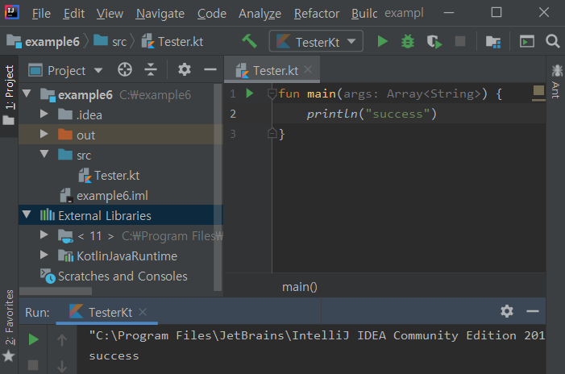Collapse the example6 root node
Viewport: 565px width, 374px height.
(27, 93)
